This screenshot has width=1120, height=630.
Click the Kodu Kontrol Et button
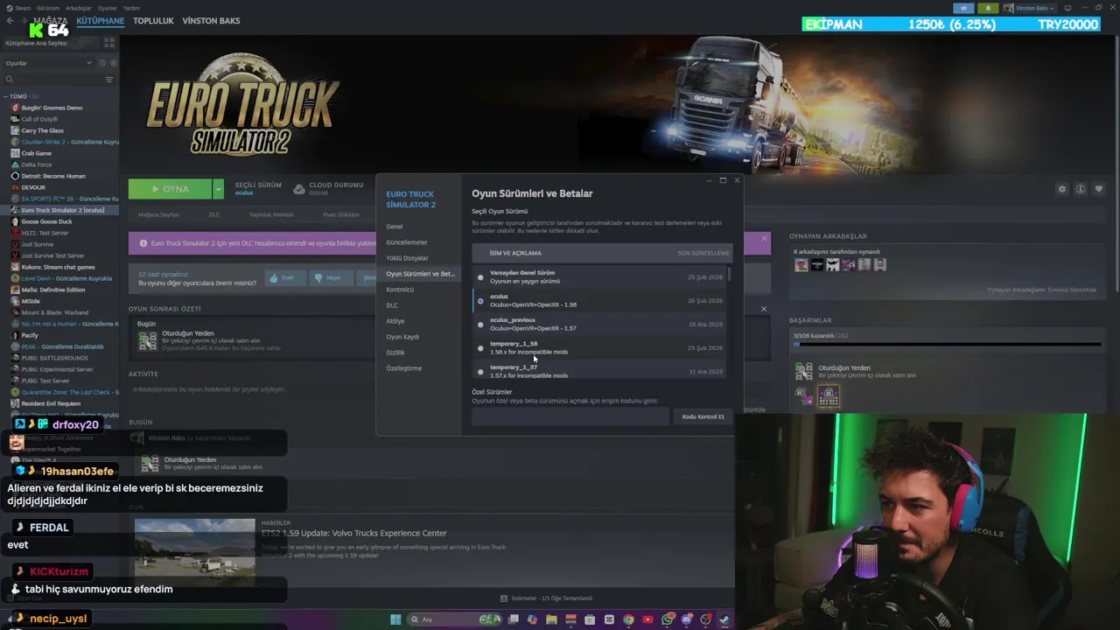coord(703,416)
